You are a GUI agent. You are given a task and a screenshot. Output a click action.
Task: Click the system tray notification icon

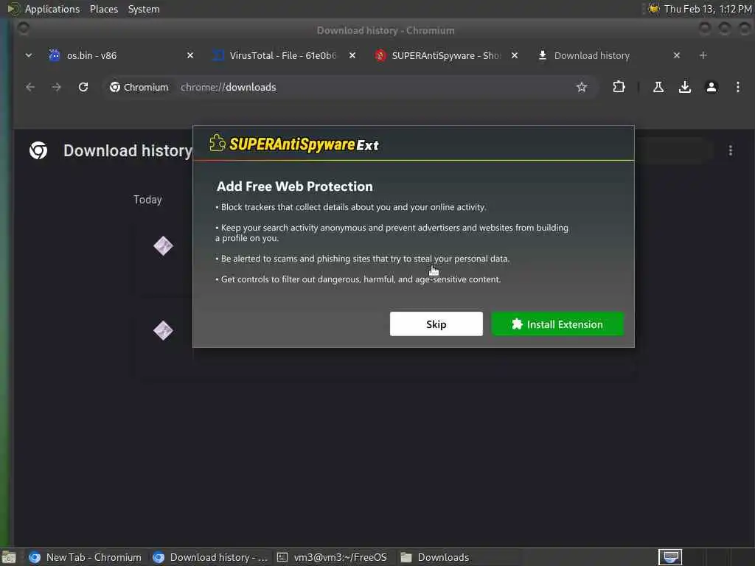653,9
